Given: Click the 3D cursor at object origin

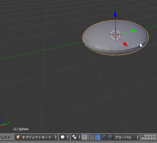Looking at the screenshot, I should coord(116,35).
